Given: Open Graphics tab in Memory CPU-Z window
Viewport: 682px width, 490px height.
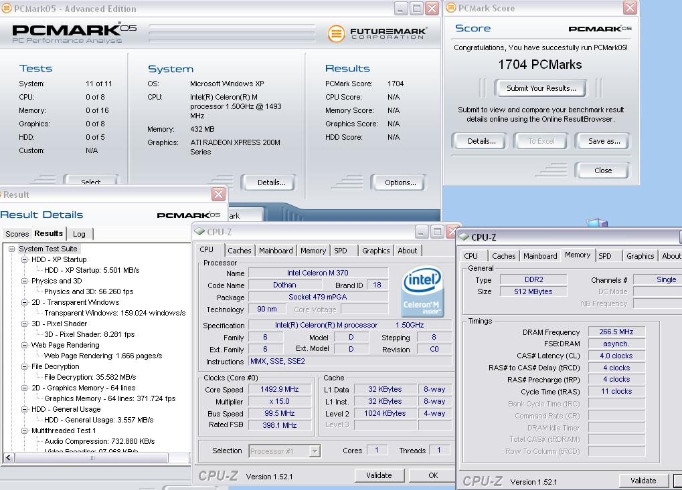Looking at the screenshot, I should pos(641,256).
